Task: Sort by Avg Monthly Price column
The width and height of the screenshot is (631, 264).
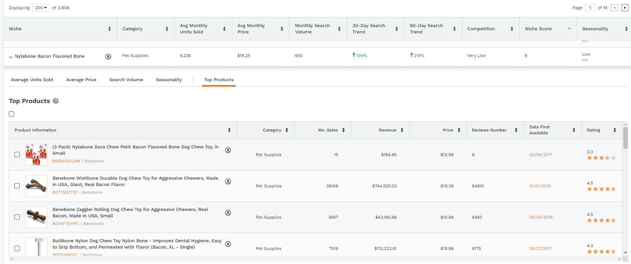Action: [x=282, y=29]
